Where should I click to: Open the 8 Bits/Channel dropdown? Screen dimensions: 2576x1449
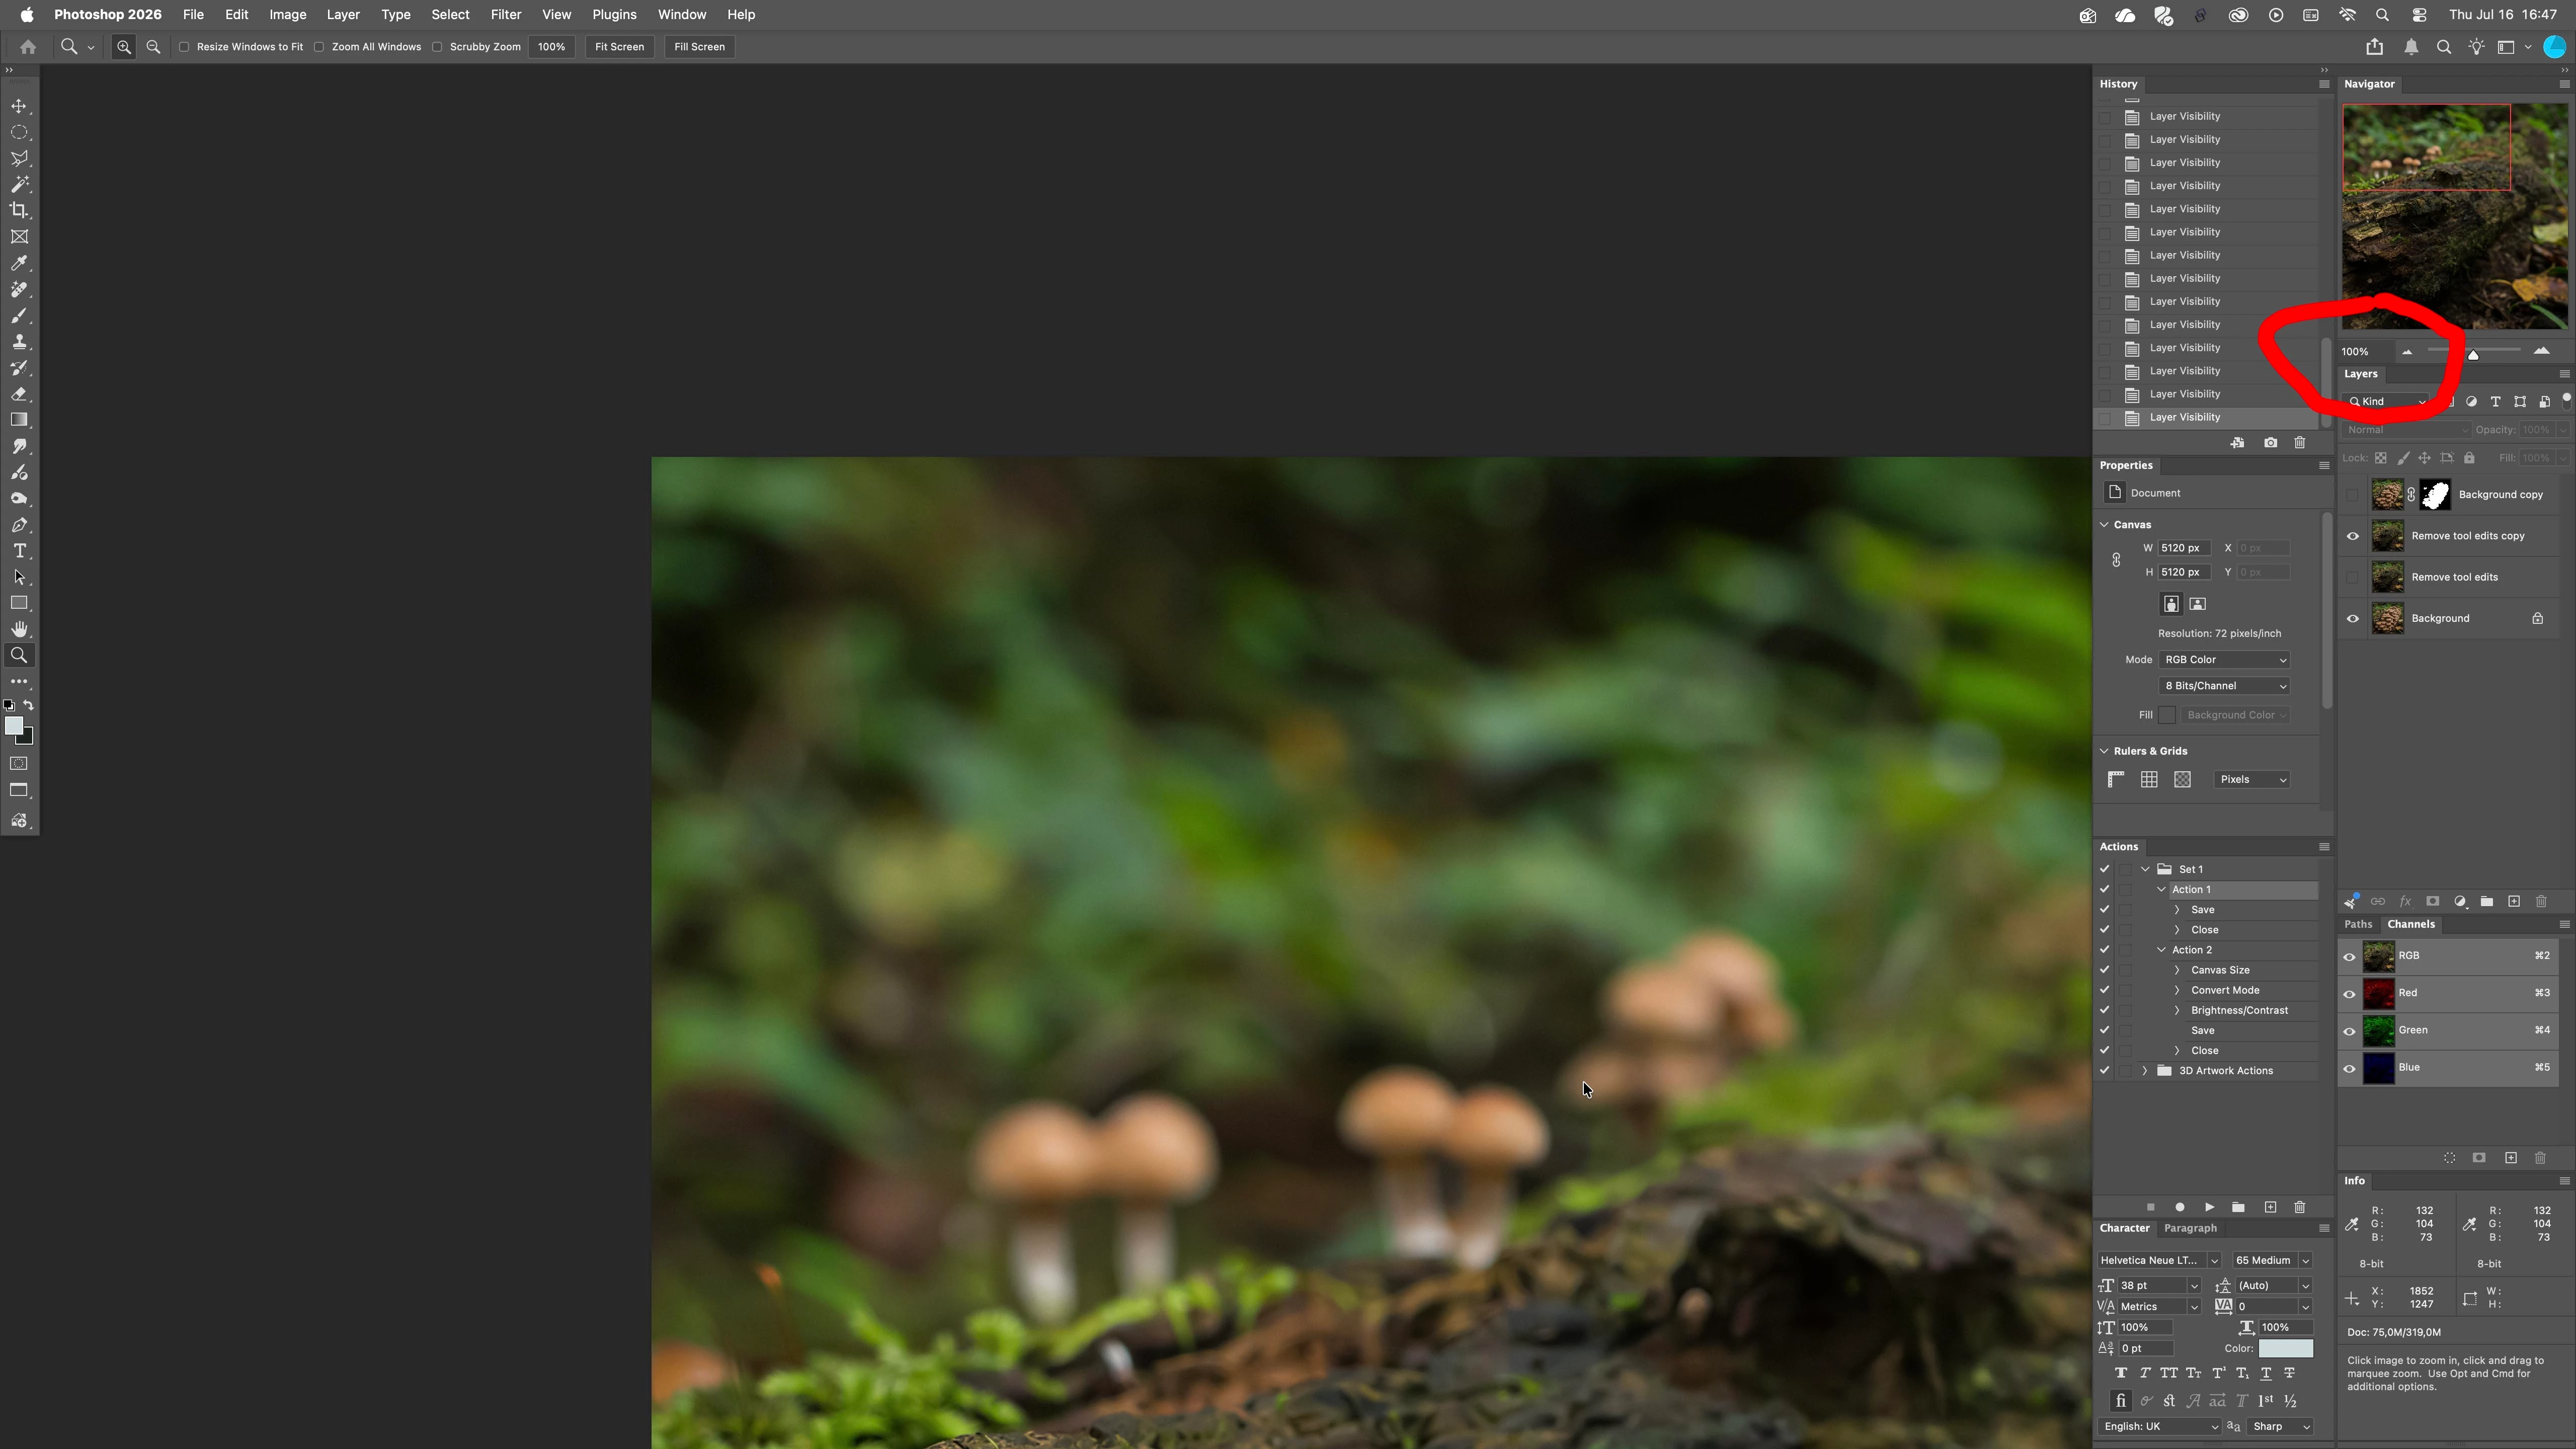point(2224,686)
